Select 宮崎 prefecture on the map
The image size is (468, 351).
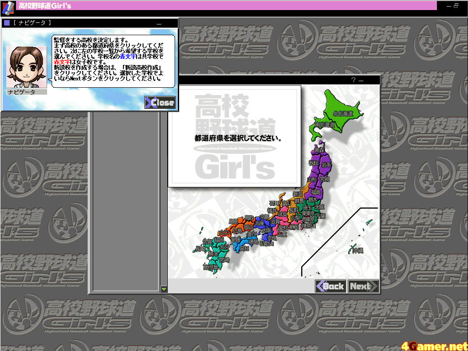(x=224, y=260)
